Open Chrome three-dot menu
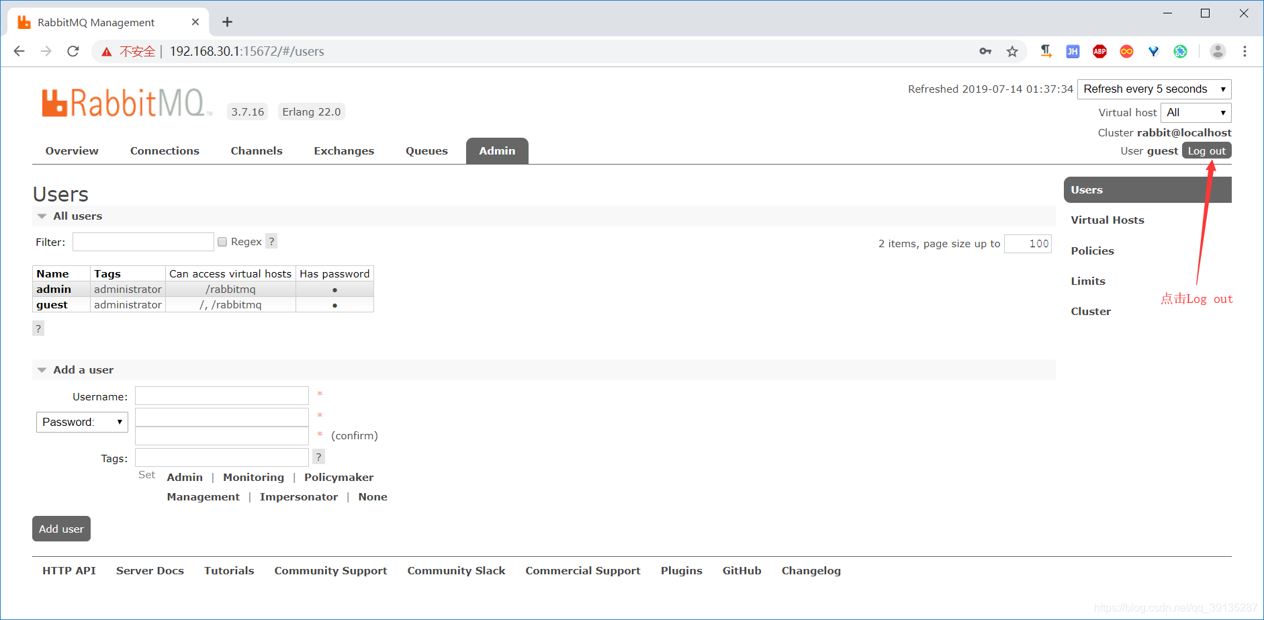Viewport: 1264px width, 620px height. click(x=1245, y=51)
